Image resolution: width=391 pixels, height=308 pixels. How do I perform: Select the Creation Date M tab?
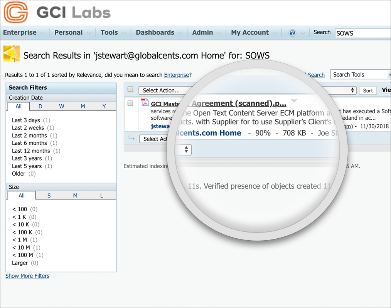(83, 106)
